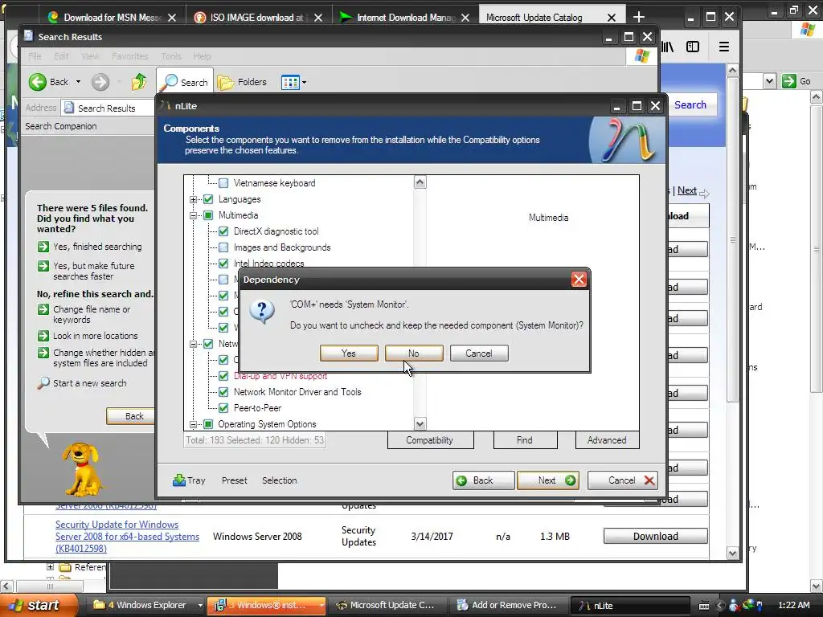The height and width of the screenshot is (617, 823).
Task: Toggle the Dial-up and VPN support checkbox
Action: tap(223, 376)
